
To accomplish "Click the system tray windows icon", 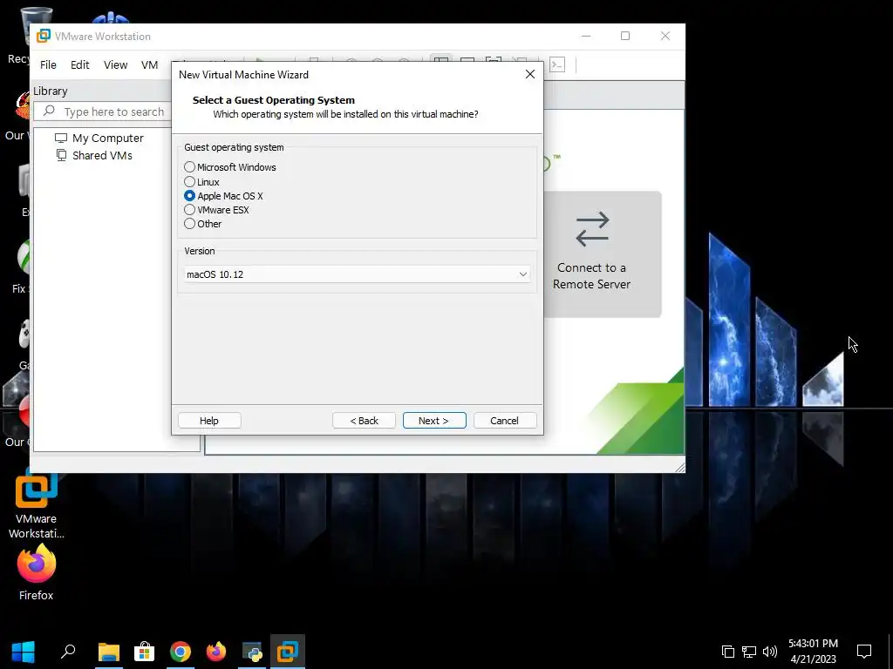I will tap(728, 652).
